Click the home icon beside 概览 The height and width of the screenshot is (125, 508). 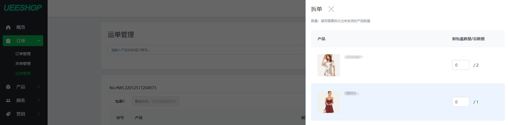click(x=8, y=27)
